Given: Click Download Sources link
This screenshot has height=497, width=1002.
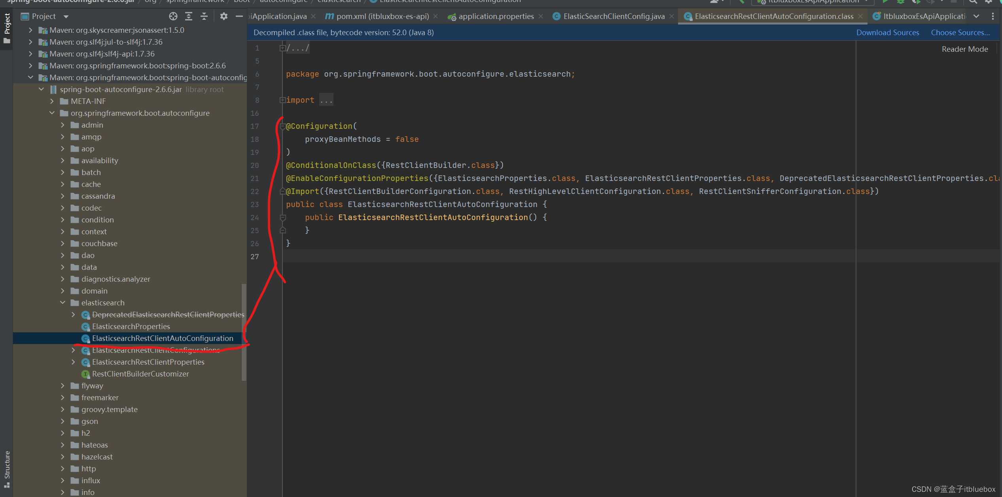Looking at the screenshot, I should click(x=887, y=32).
